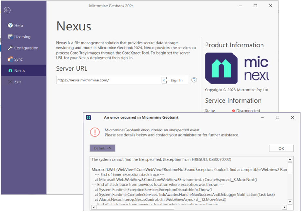Close the error dialog window

292,118
